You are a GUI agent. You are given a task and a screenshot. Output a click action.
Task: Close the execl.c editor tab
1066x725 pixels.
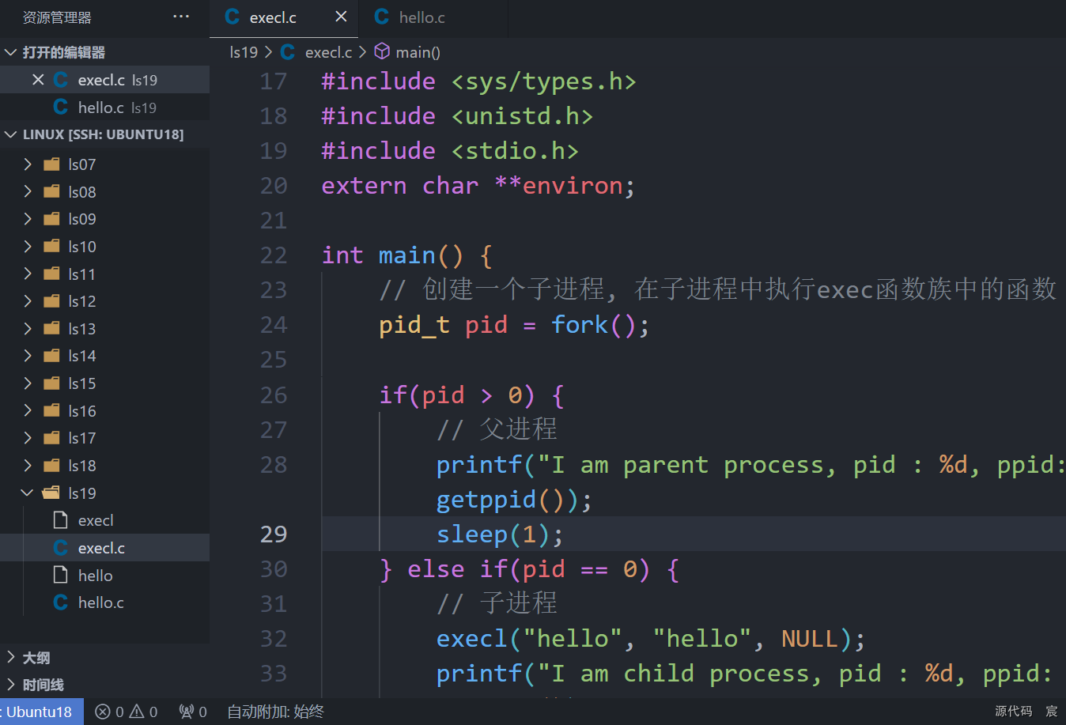pos(341,17)
